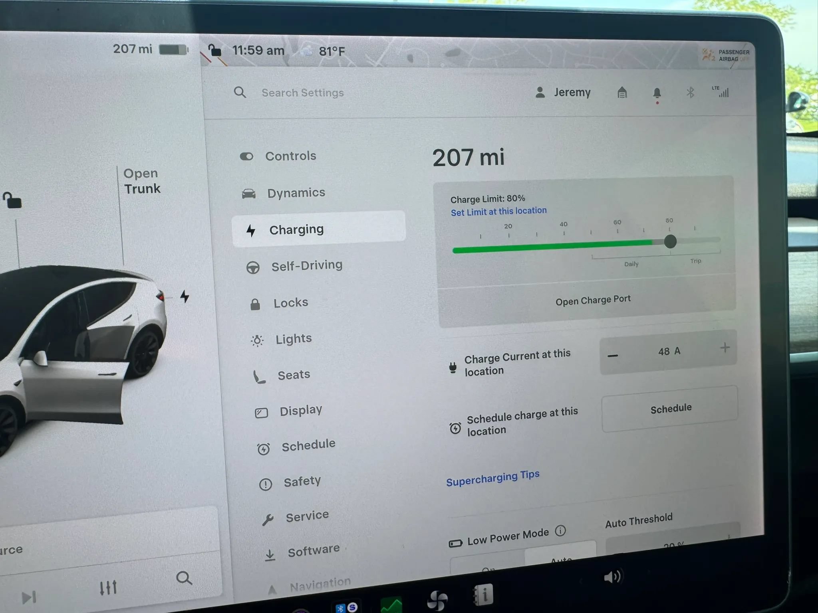Viewport: 818px width, 613px height.
Task: Select the Charging menu item
Action: pos(318,229)
